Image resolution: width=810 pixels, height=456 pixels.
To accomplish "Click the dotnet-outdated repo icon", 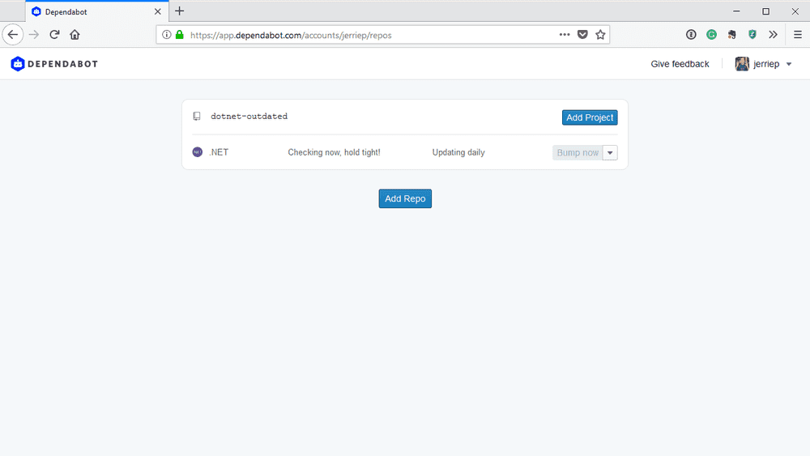I will [x=197, y=116].
